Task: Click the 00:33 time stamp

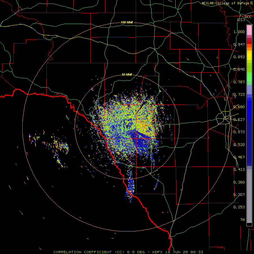Action: (197, 252)
